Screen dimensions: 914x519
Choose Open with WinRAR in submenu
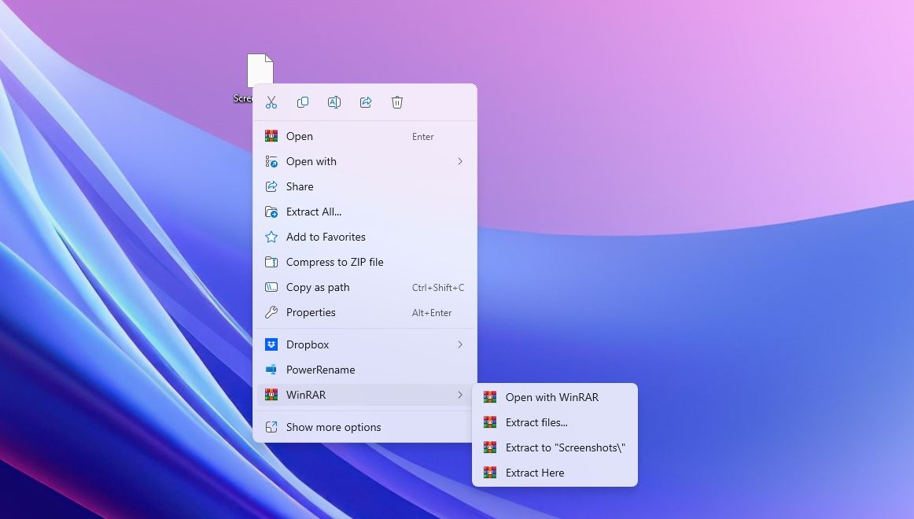pos(551,397)
